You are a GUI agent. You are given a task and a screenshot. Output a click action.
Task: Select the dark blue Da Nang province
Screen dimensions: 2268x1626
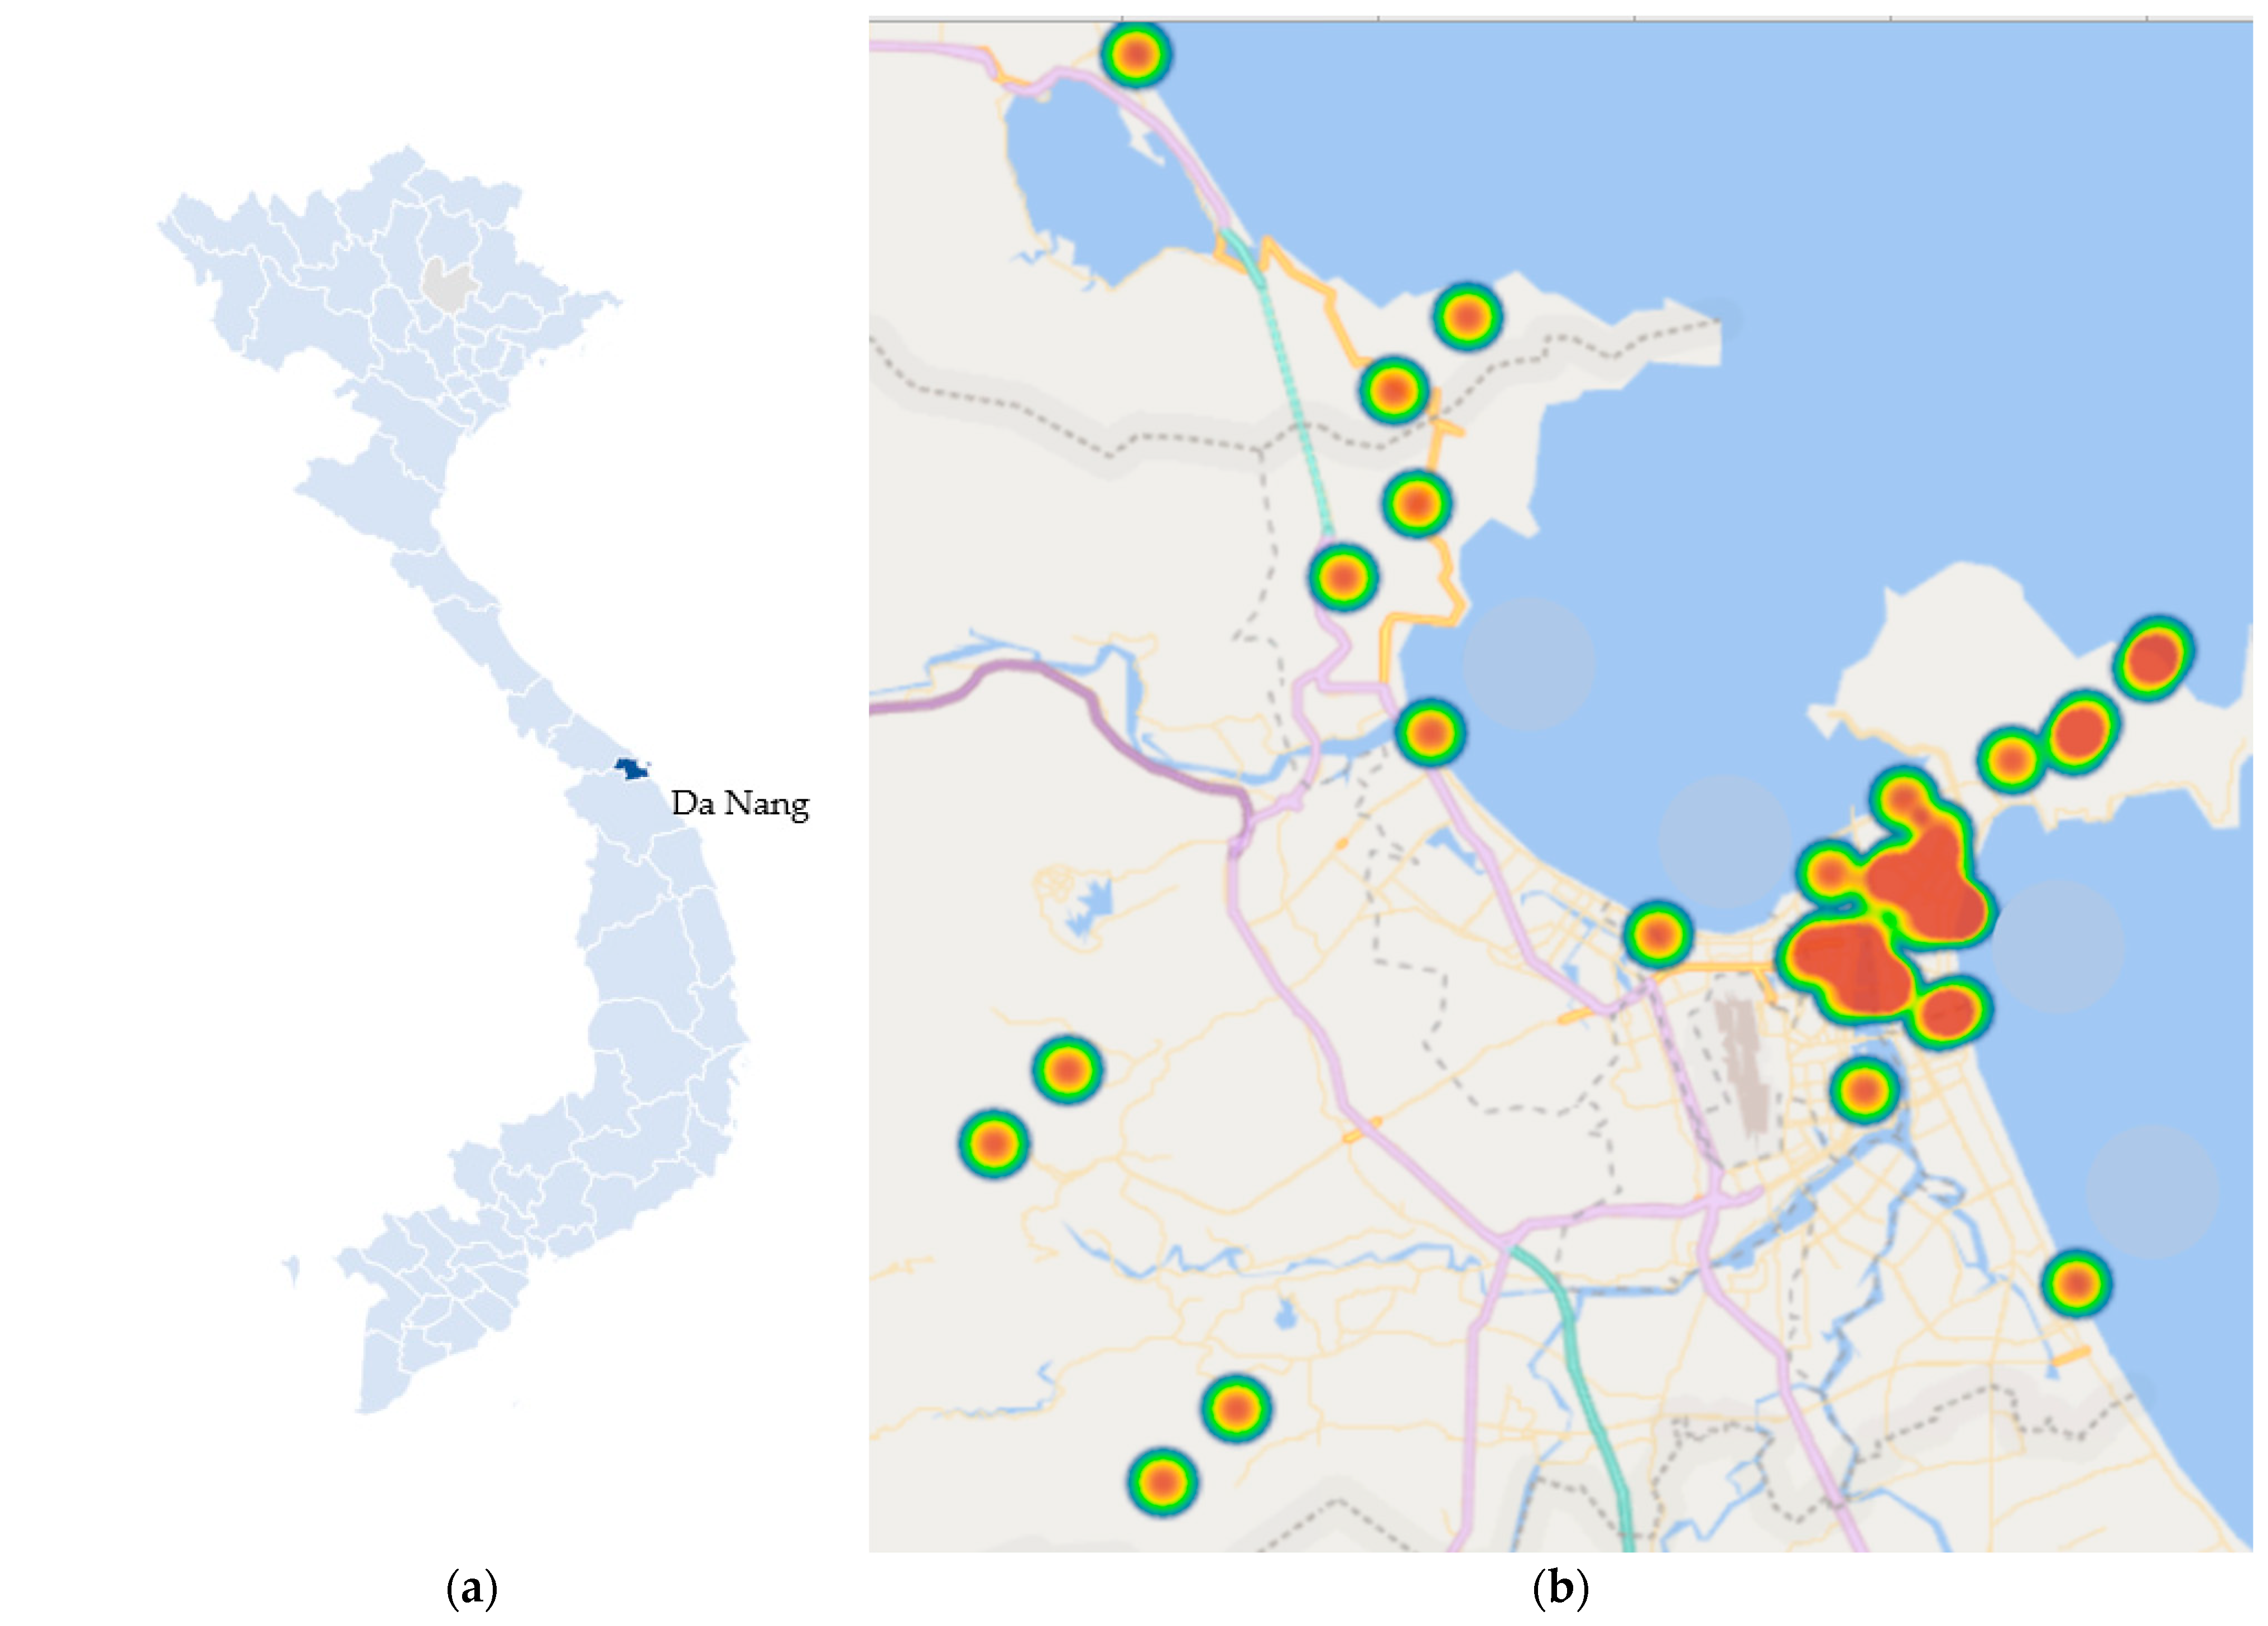(631, 768)
